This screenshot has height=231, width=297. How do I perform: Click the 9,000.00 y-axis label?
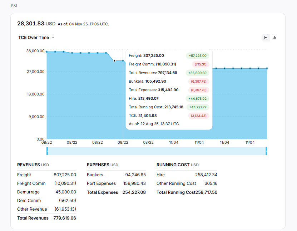click(36, 117)
